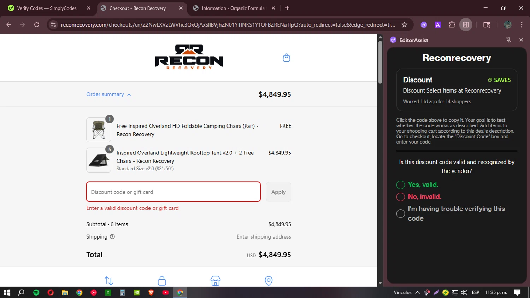
Task: Open Spotify from the taskbar
Action: (x=36, y=292)
